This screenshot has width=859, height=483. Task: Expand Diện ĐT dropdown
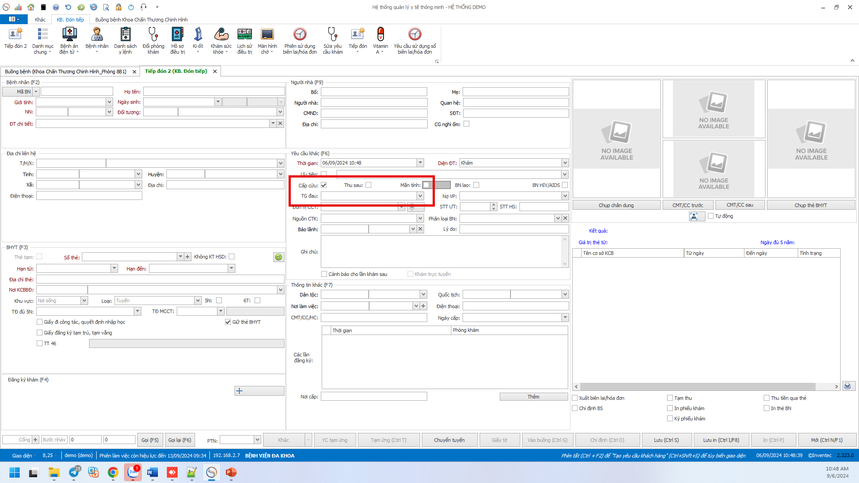pyautogui.click(x=565, y=163)
